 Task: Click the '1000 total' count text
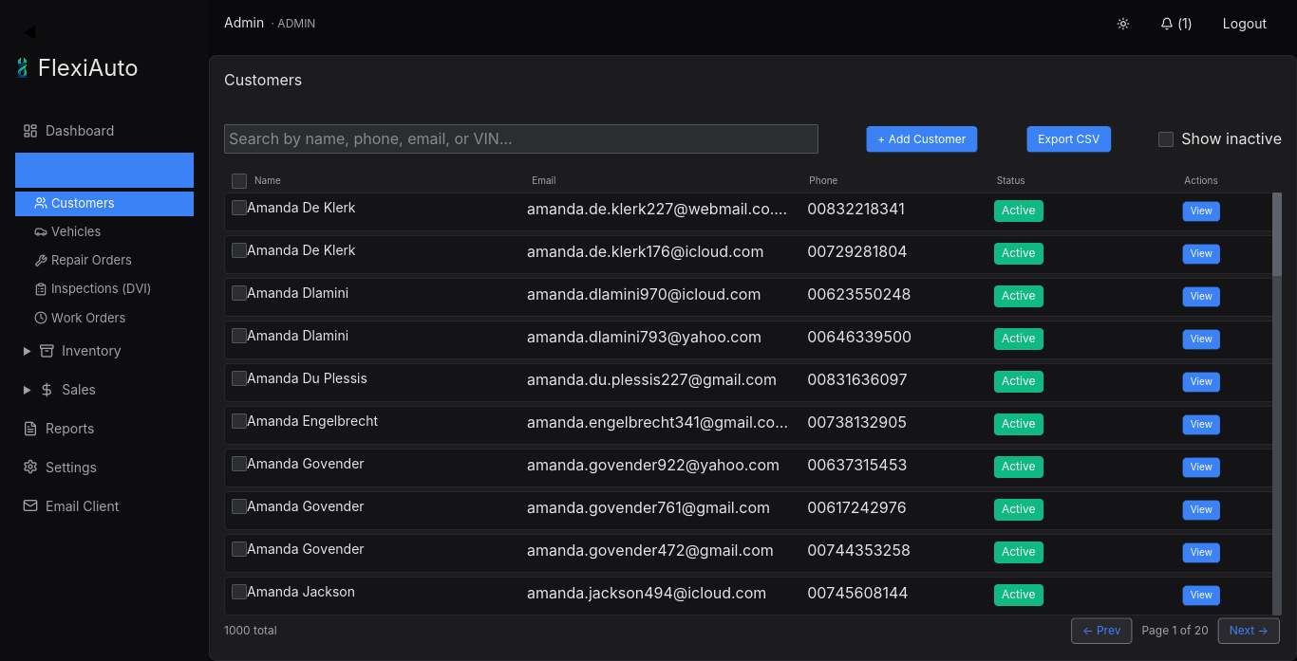251,631
